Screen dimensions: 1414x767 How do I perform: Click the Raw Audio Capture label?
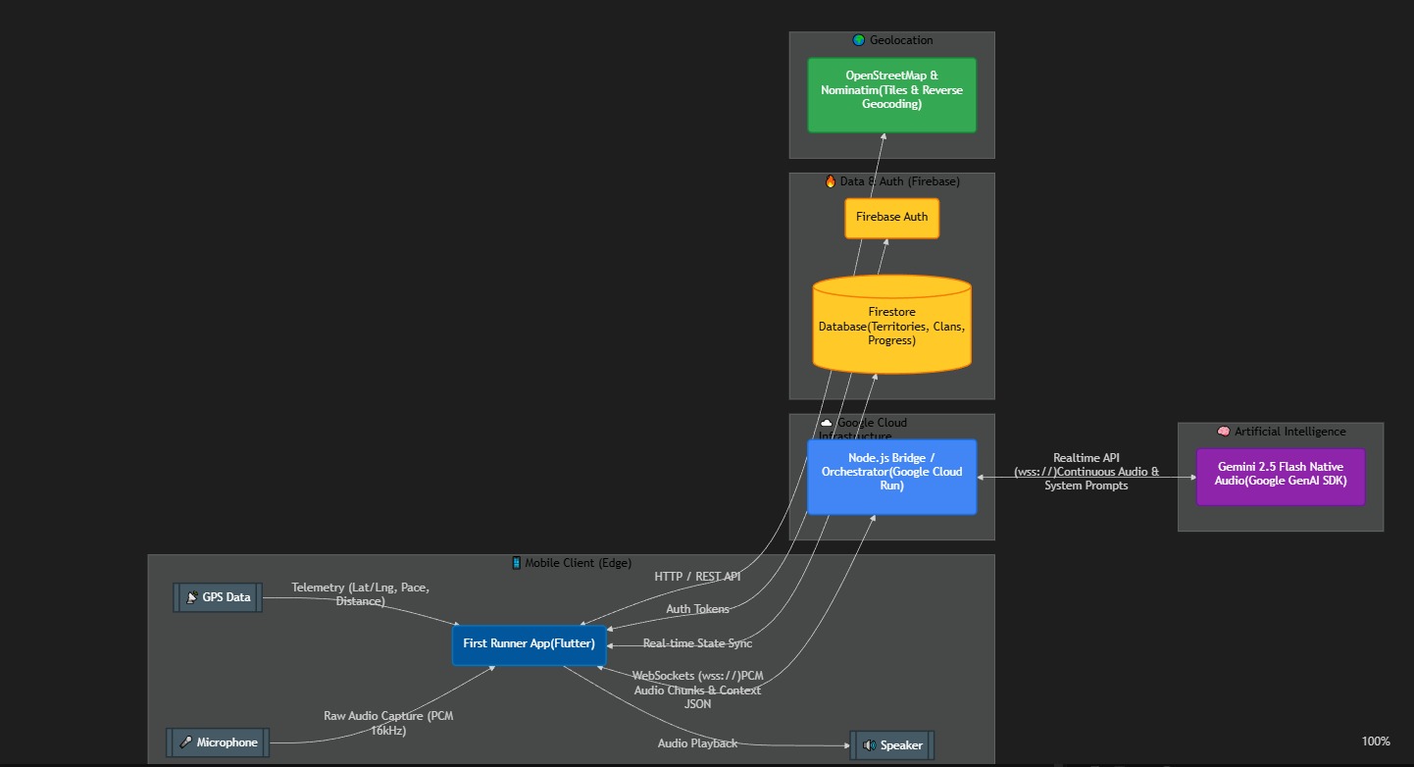click(388, 723)
